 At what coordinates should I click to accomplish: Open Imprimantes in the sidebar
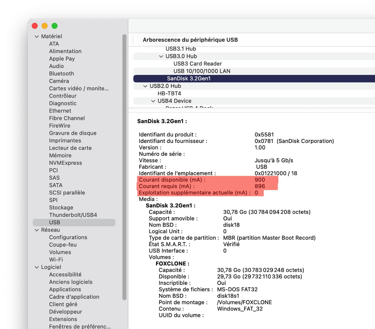point(65,140)
